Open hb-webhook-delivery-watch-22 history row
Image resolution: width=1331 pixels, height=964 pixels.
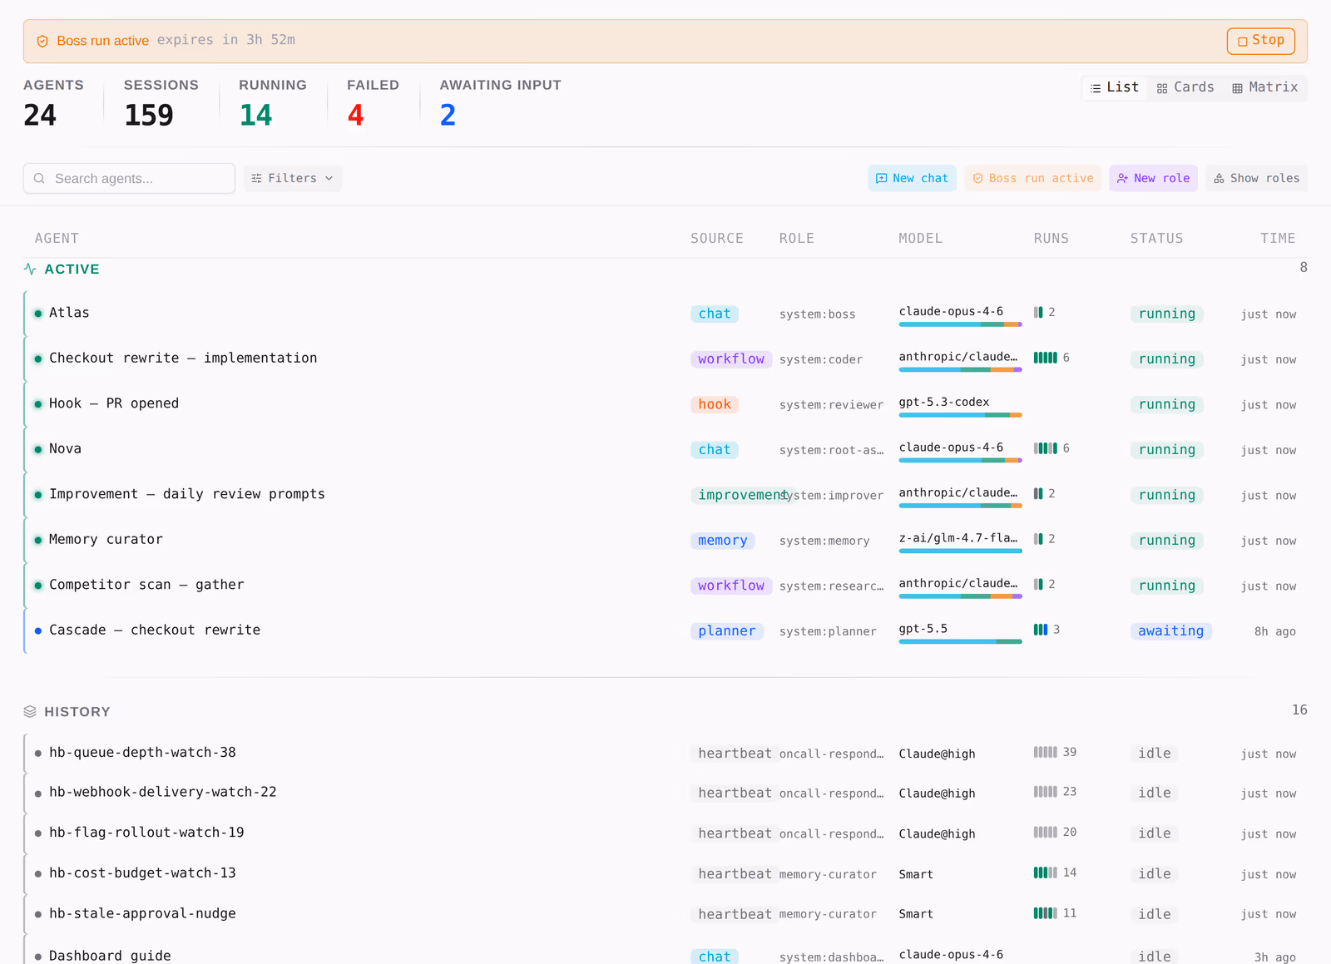[x=665, y=793]
